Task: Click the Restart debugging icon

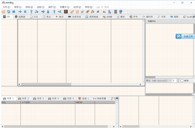Action: coord(9,12)
